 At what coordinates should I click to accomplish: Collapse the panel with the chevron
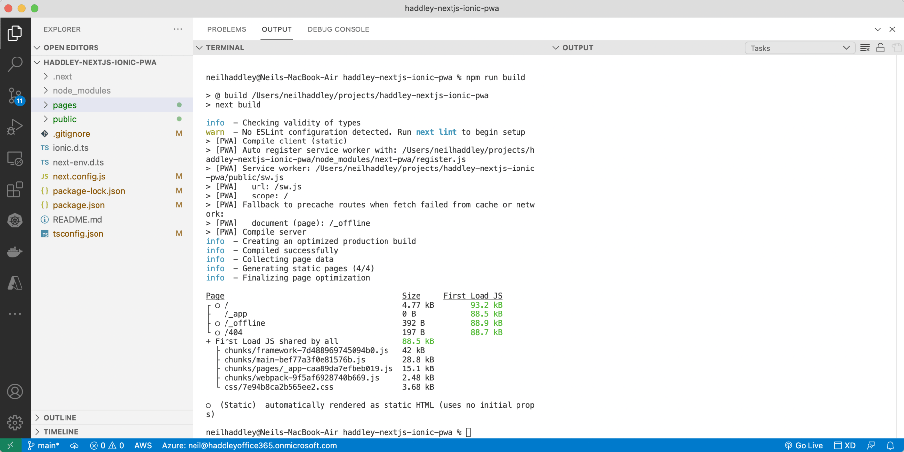pyautogui.click(x=877, y=29)
